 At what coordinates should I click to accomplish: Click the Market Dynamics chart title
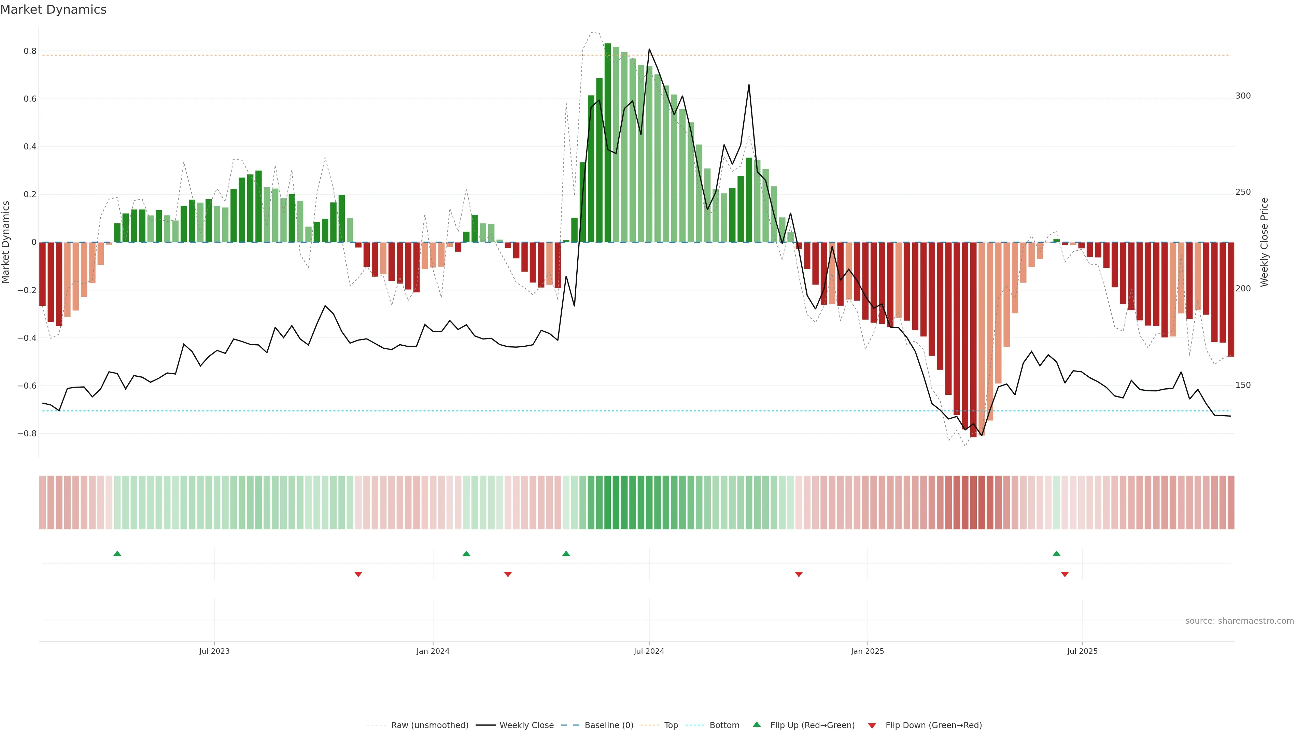54,10
